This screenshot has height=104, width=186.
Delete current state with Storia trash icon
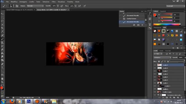tap(142, 25)
